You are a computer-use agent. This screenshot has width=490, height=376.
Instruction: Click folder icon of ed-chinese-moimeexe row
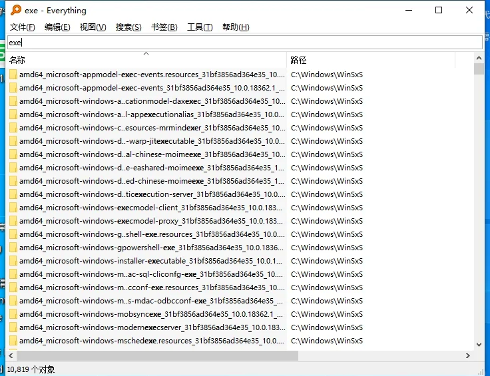point(13,181)
